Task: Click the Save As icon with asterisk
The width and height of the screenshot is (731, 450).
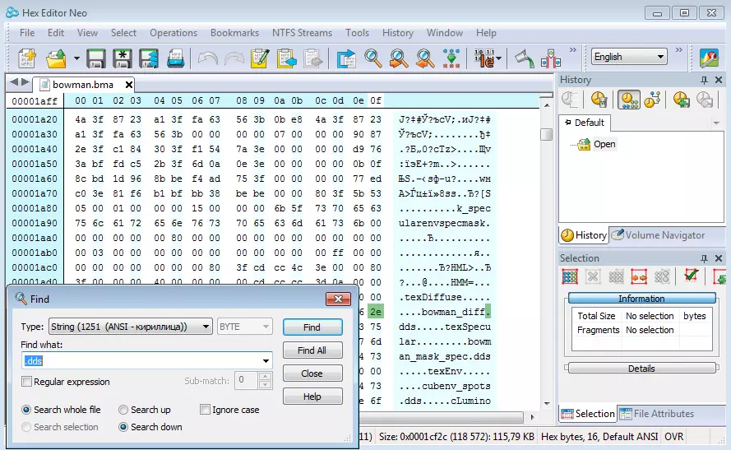Action: [123, 58]
